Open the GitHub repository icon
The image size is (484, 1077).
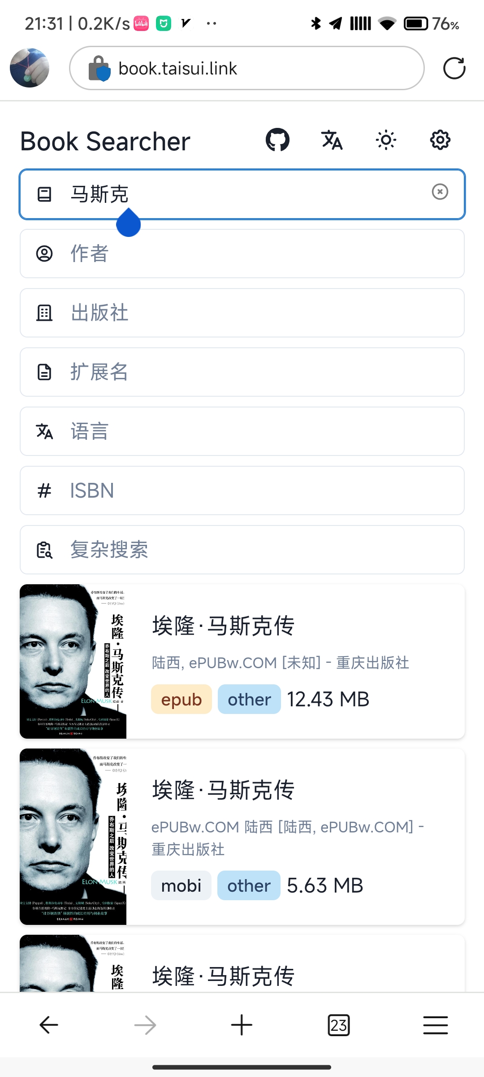pyautogui.click(x=277, y=140)
